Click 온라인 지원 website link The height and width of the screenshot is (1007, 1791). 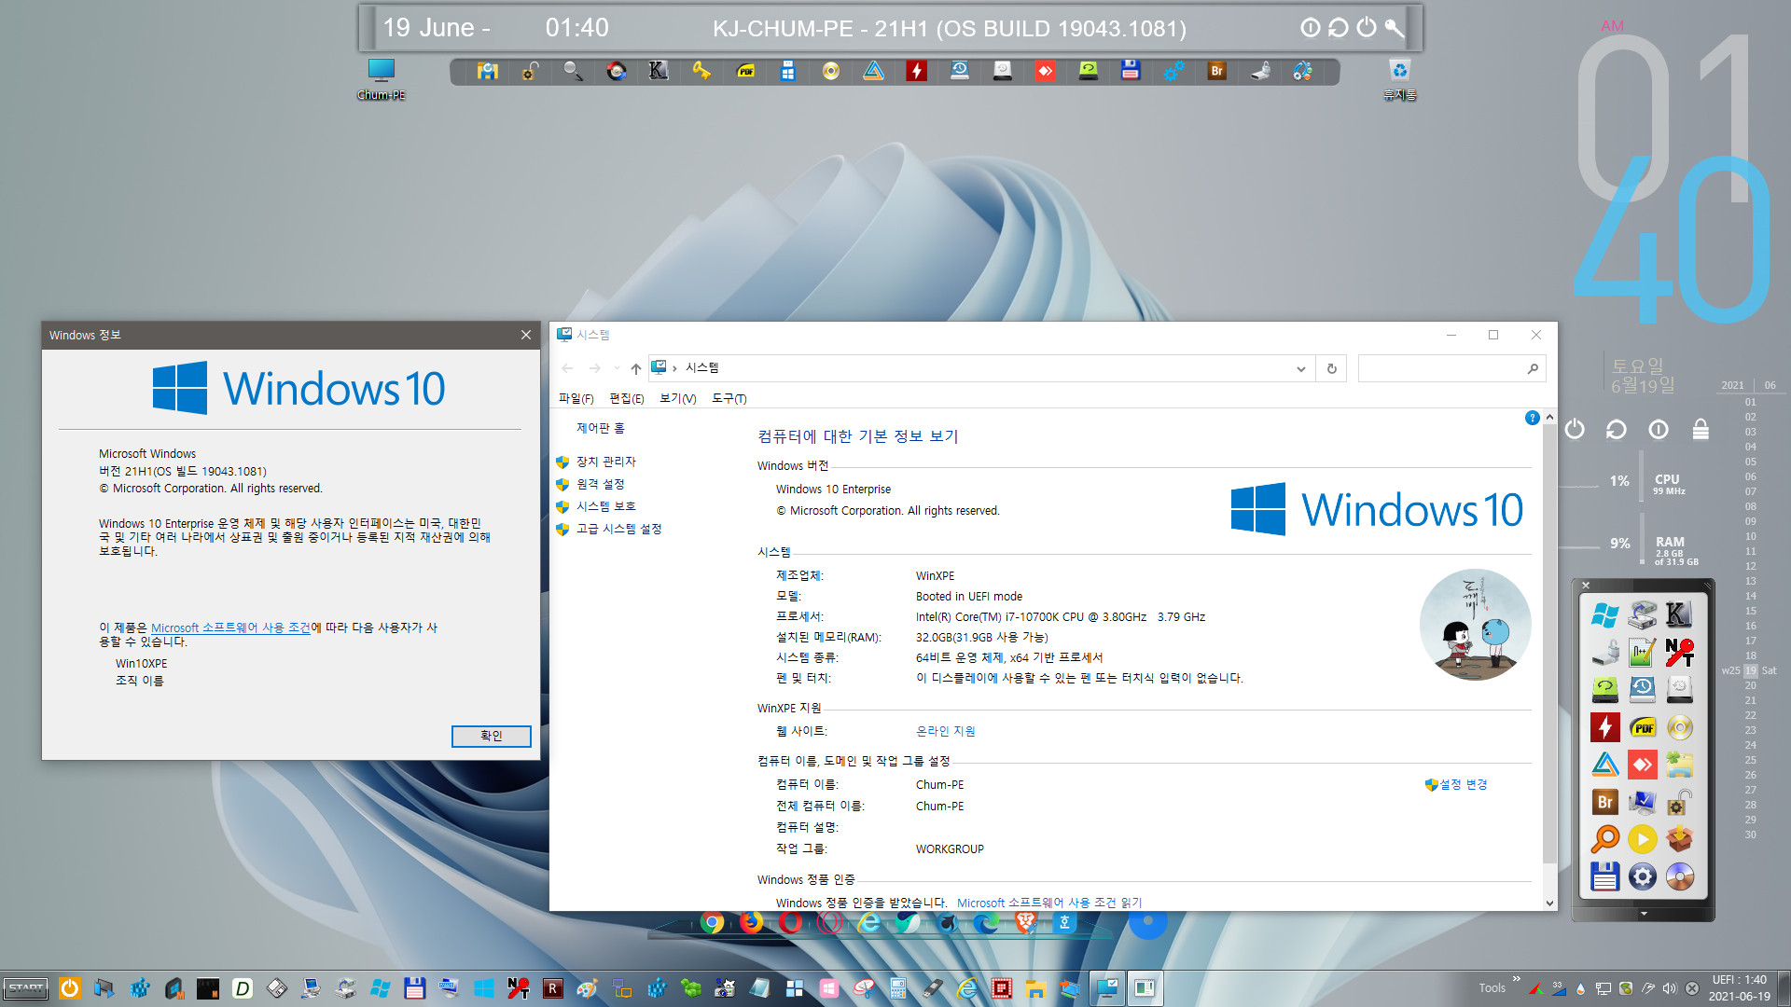pyautogui.click(x=945, y=731)
